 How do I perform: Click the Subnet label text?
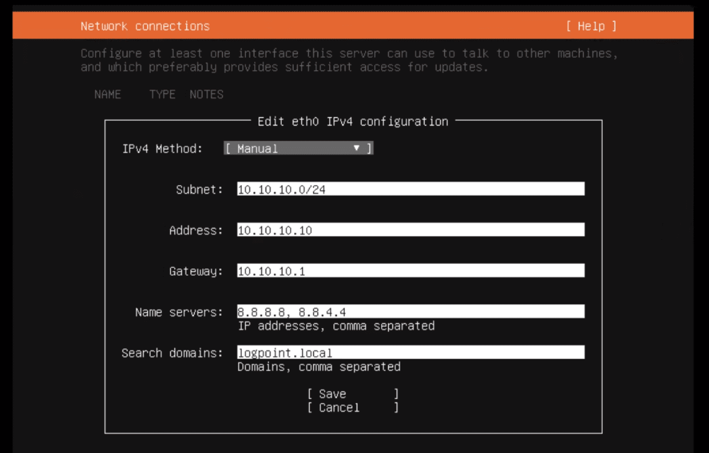[199, 190]
